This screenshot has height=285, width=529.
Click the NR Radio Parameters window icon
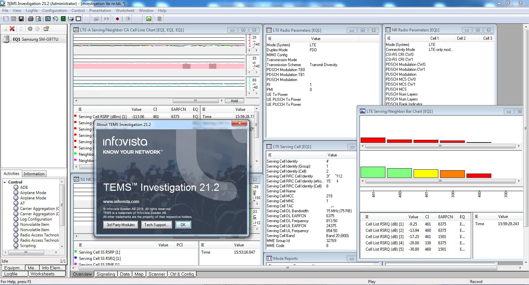coord(388,30)
